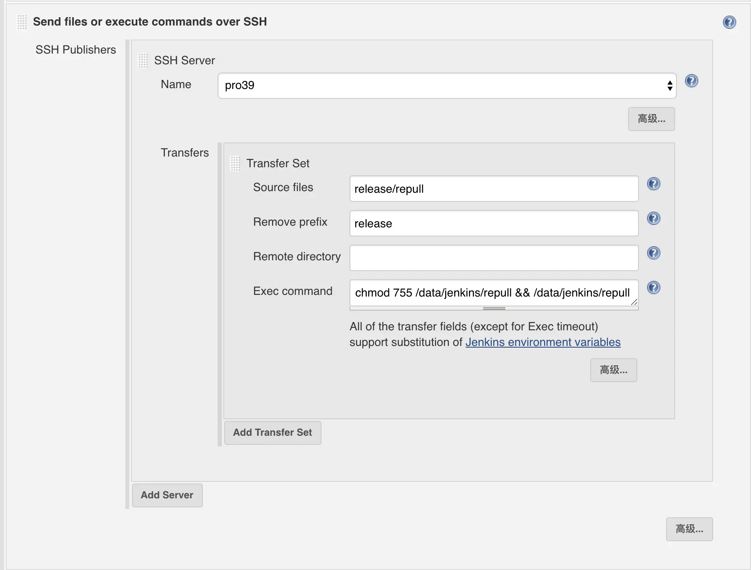The image size is (751, 570).
Task: Show help for Remove prefix field
Action: tap(653, 218)
